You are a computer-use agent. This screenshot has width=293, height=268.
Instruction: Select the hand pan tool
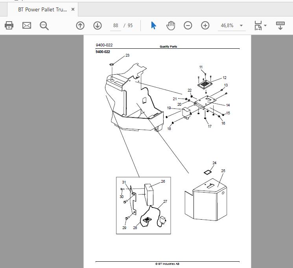171,26
